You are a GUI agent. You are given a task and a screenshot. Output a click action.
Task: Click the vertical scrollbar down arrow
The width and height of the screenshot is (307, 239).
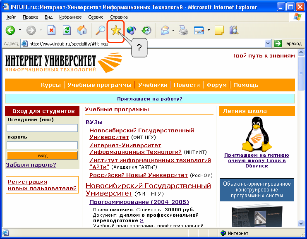[301, 223]
